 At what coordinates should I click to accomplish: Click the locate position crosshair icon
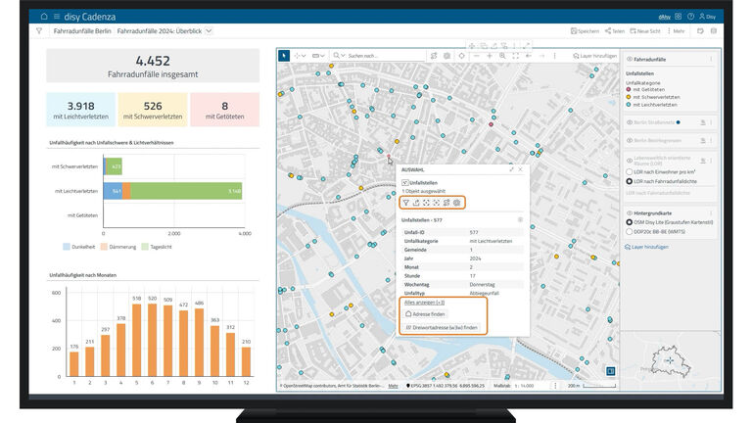[461, 56]
